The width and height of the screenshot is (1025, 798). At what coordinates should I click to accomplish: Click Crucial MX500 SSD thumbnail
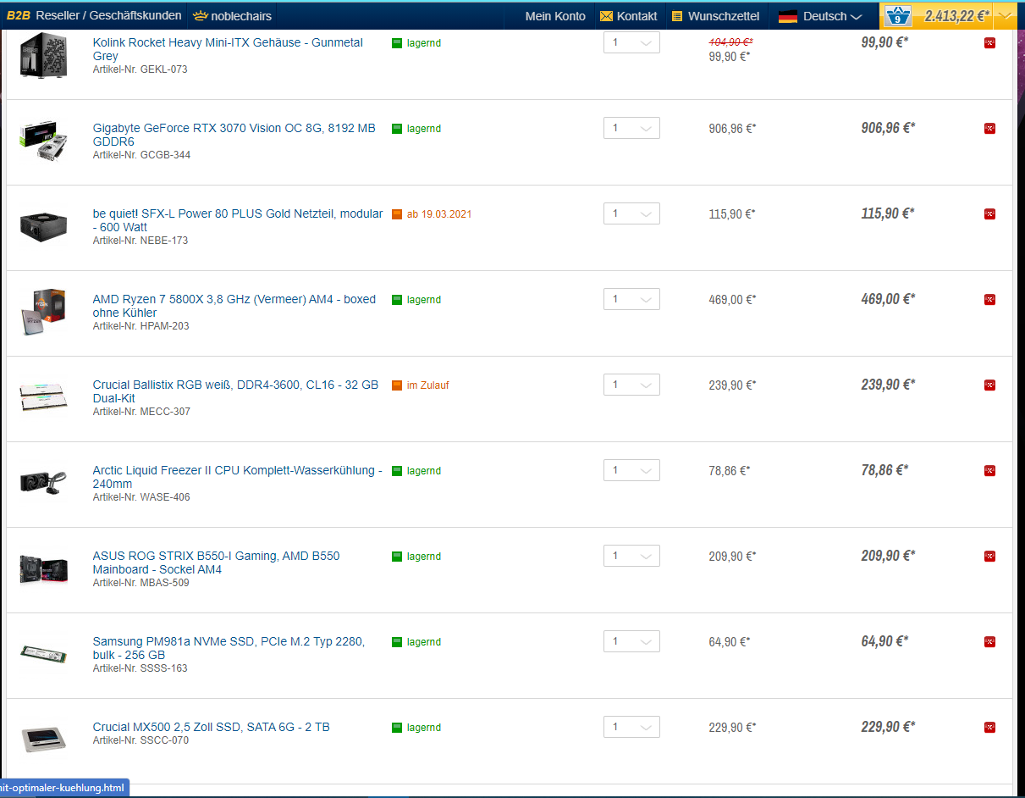pos(43,738)
